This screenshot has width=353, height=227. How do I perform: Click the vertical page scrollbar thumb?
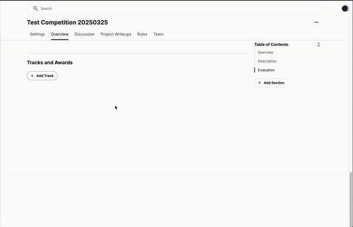[351, 199]
